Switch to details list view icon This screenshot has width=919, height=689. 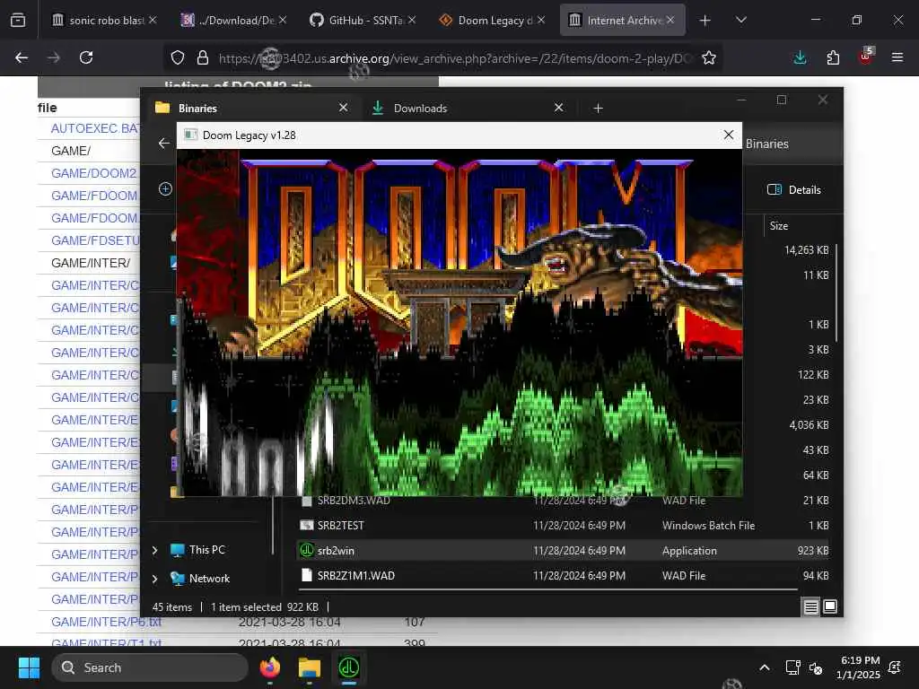point(810,607)
